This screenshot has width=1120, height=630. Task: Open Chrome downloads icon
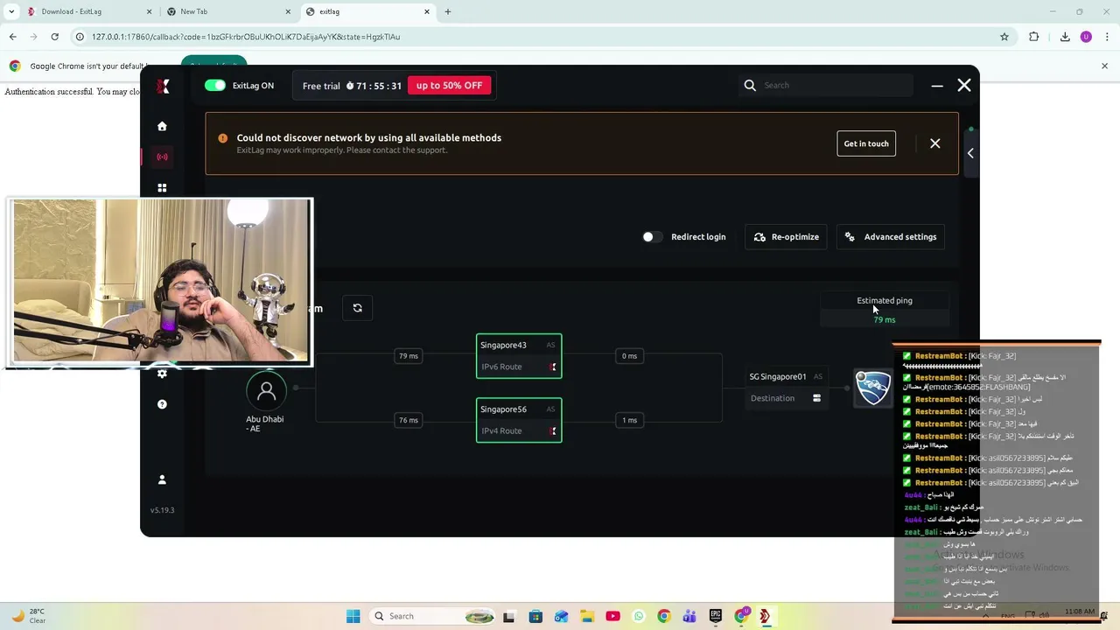[x=1065, y=37]
